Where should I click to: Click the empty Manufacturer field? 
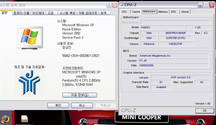[x=175, y=22]
